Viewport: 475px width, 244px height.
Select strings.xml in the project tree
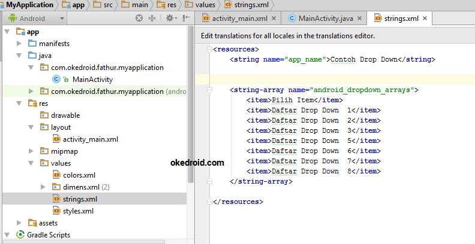(x=80, y=199)
